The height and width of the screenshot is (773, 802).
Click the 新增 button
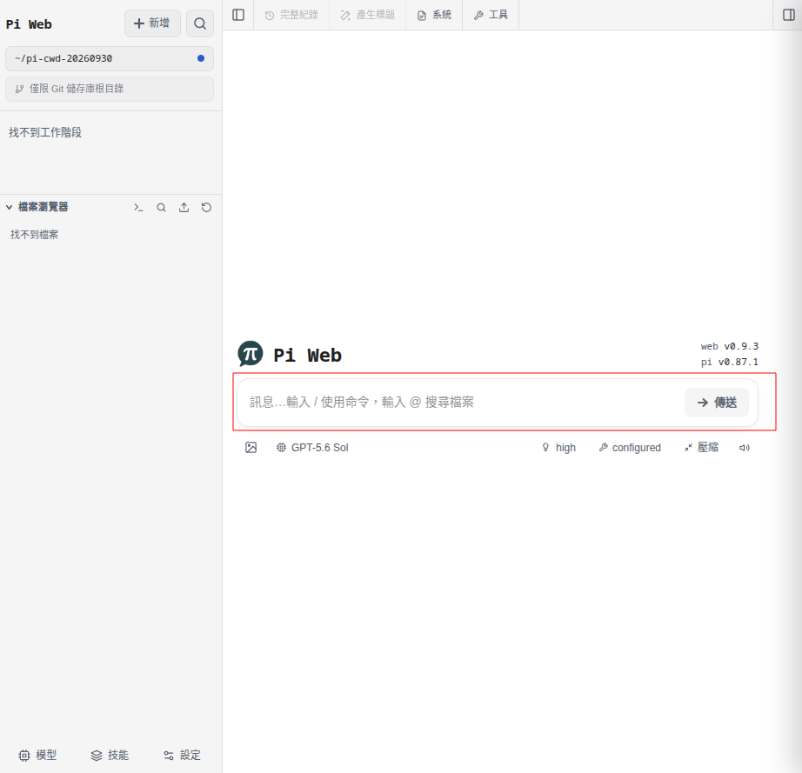[x=152, y=23]
